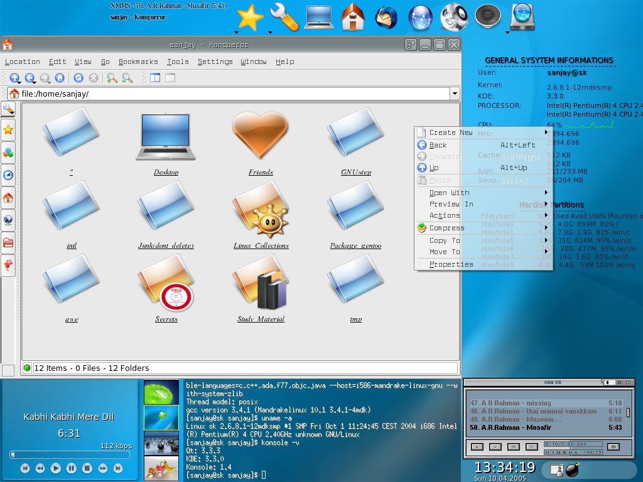
Task: Click the house Home launcher in top panel
Action: pos(353,18)
